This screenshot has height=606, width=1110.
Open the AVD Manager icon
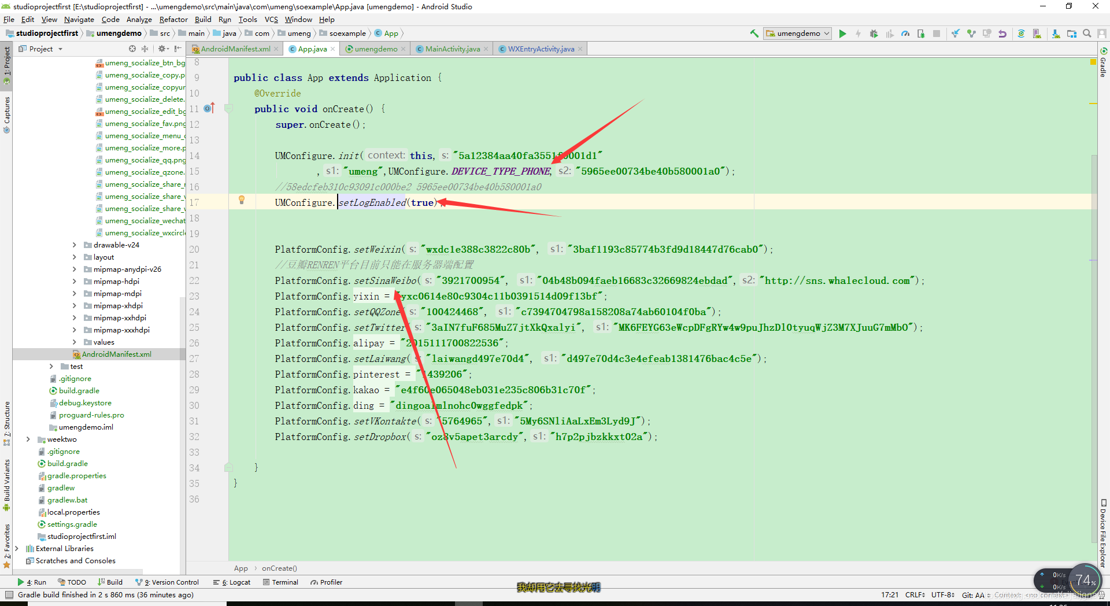1037,34
